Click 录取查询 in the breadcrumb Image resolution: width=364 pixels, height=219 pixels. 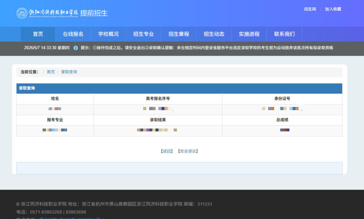[x=69, y=72]
